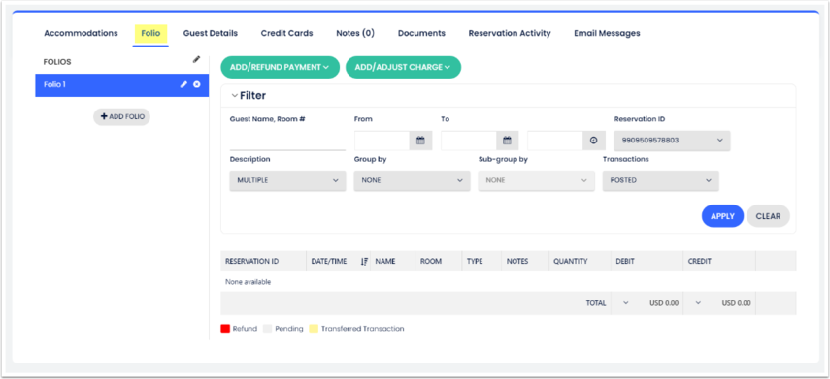Toggle the DATE/TIME sort icon
This screenshot has width=830, height=379.
click(x=364, y=261)
